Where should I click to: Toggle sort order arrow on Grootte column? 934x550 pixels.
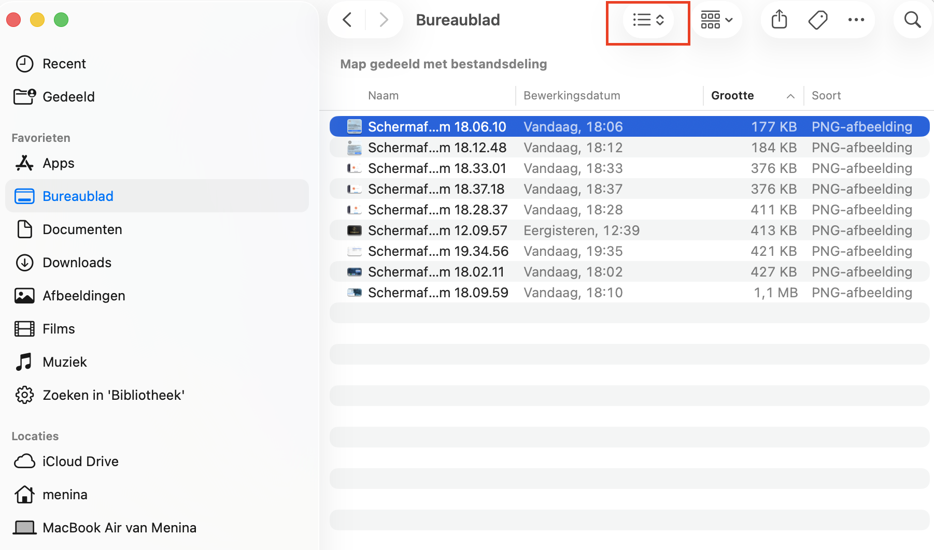[x=790, y=96]
